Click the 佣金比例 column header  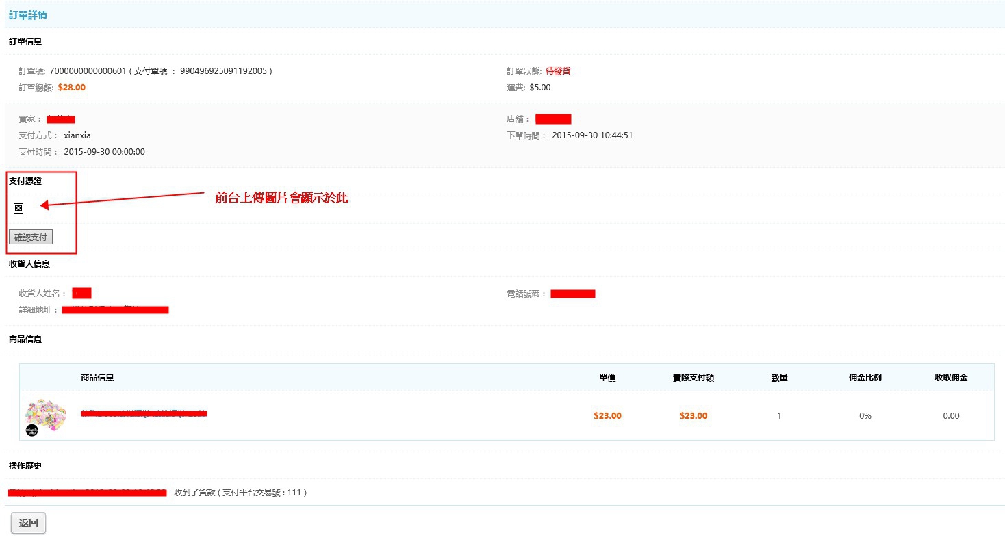click(865, 378)
